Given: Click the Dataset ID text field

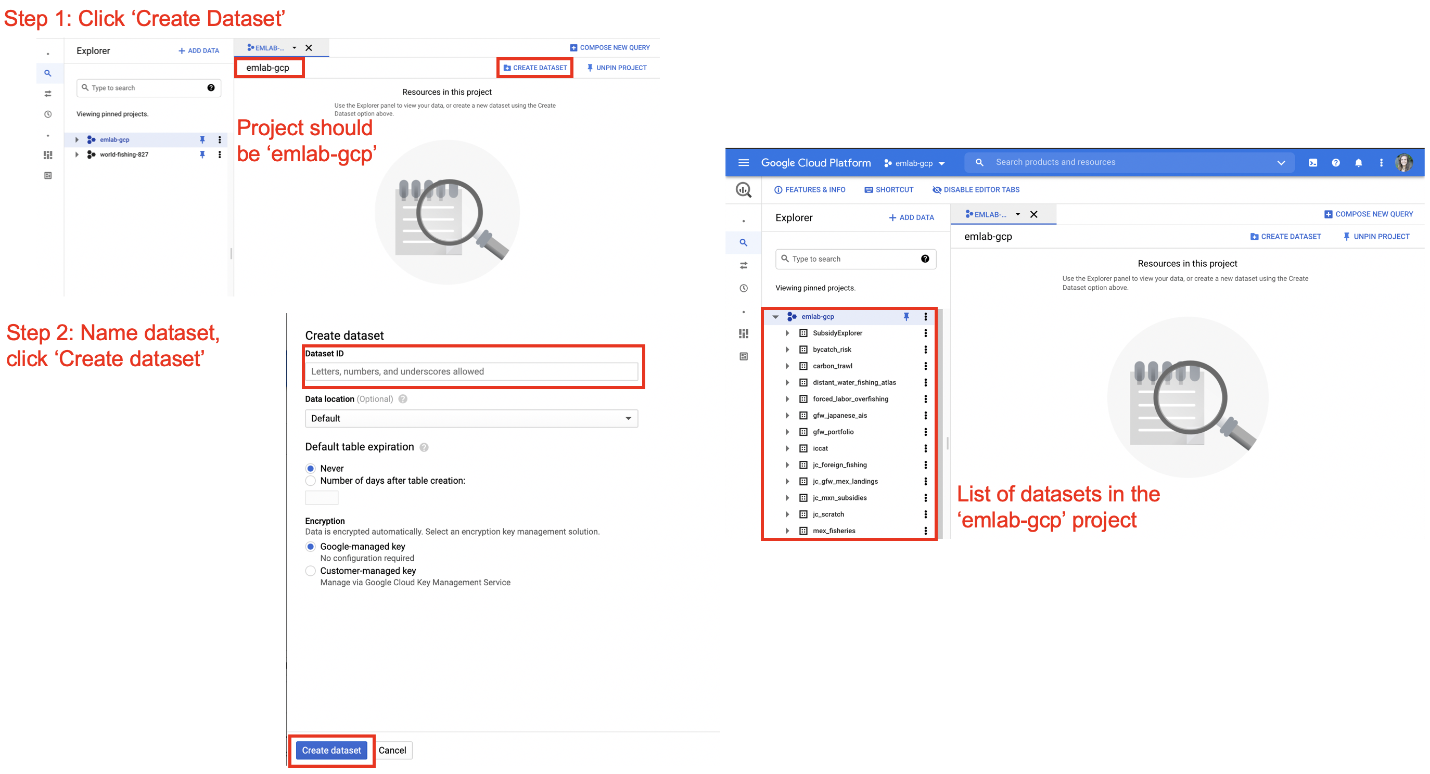Looking at the screenshot, I should (471, 372).
